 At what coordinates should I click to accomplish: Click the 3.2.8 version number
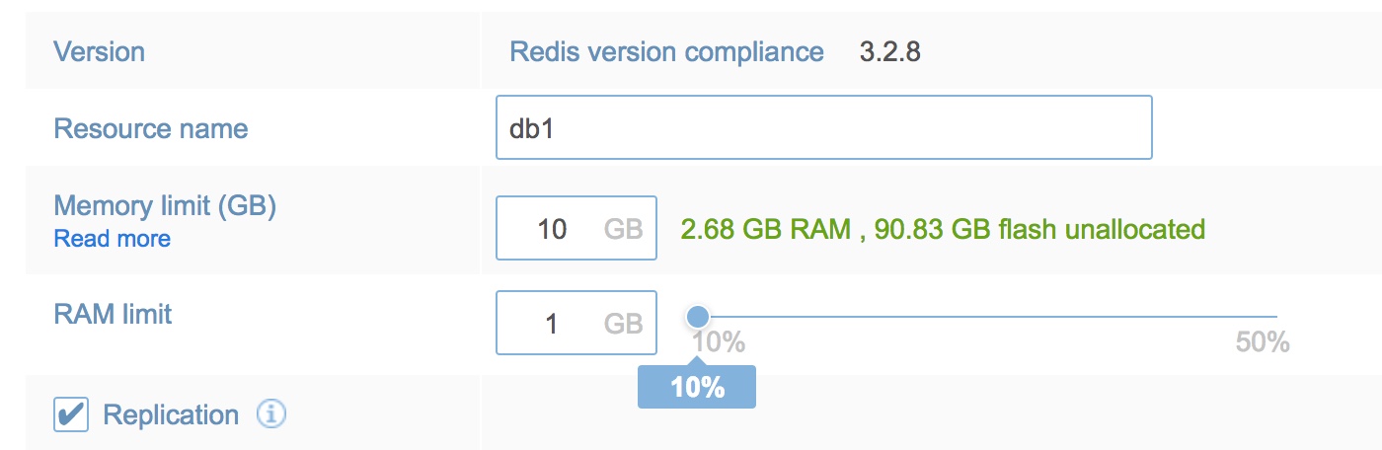889,51
